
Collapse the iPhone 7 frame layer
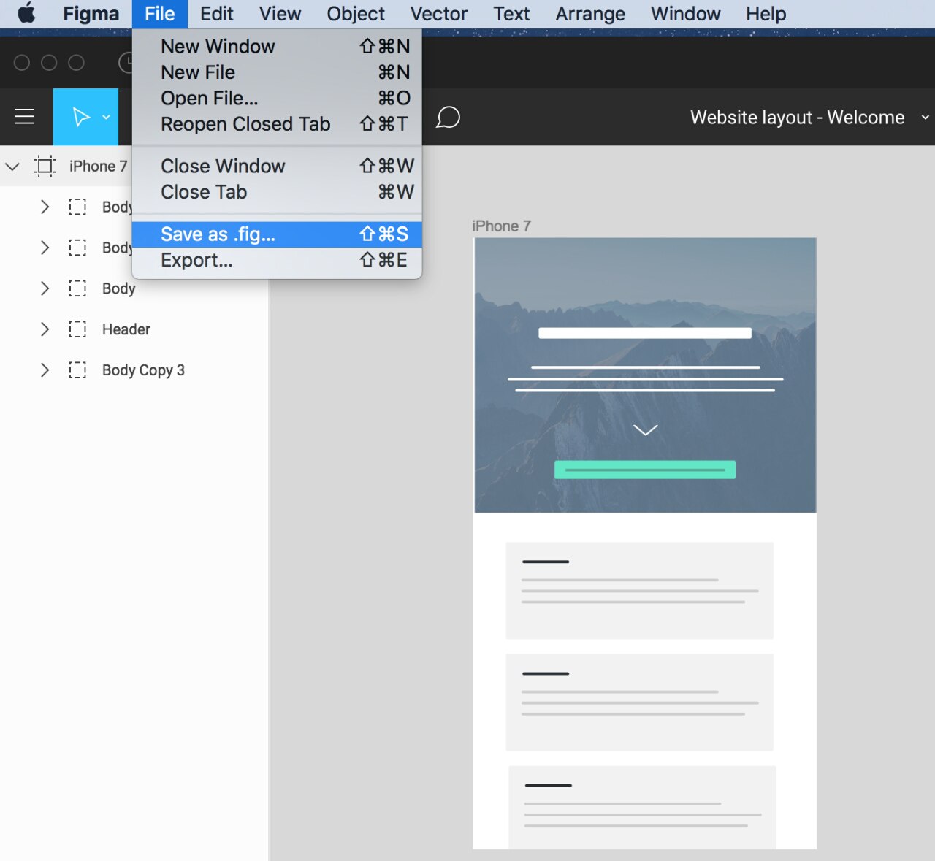pos(12,167)
